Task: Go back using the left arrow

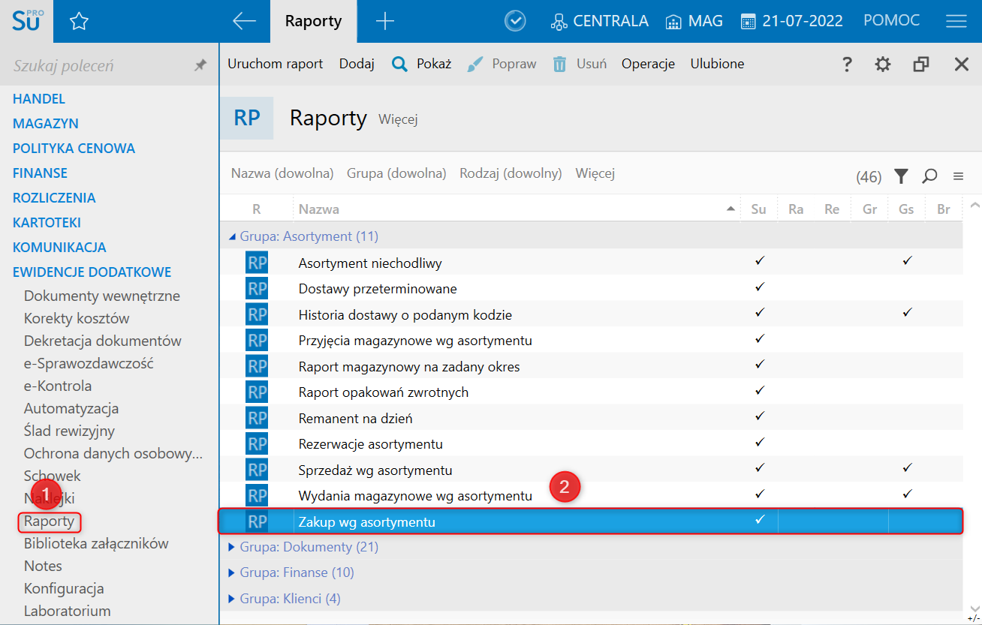Action: 244,22
